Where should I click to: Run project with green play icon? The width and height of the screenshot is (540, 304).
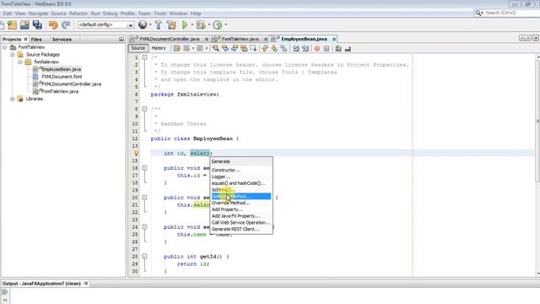coord(185,24)
